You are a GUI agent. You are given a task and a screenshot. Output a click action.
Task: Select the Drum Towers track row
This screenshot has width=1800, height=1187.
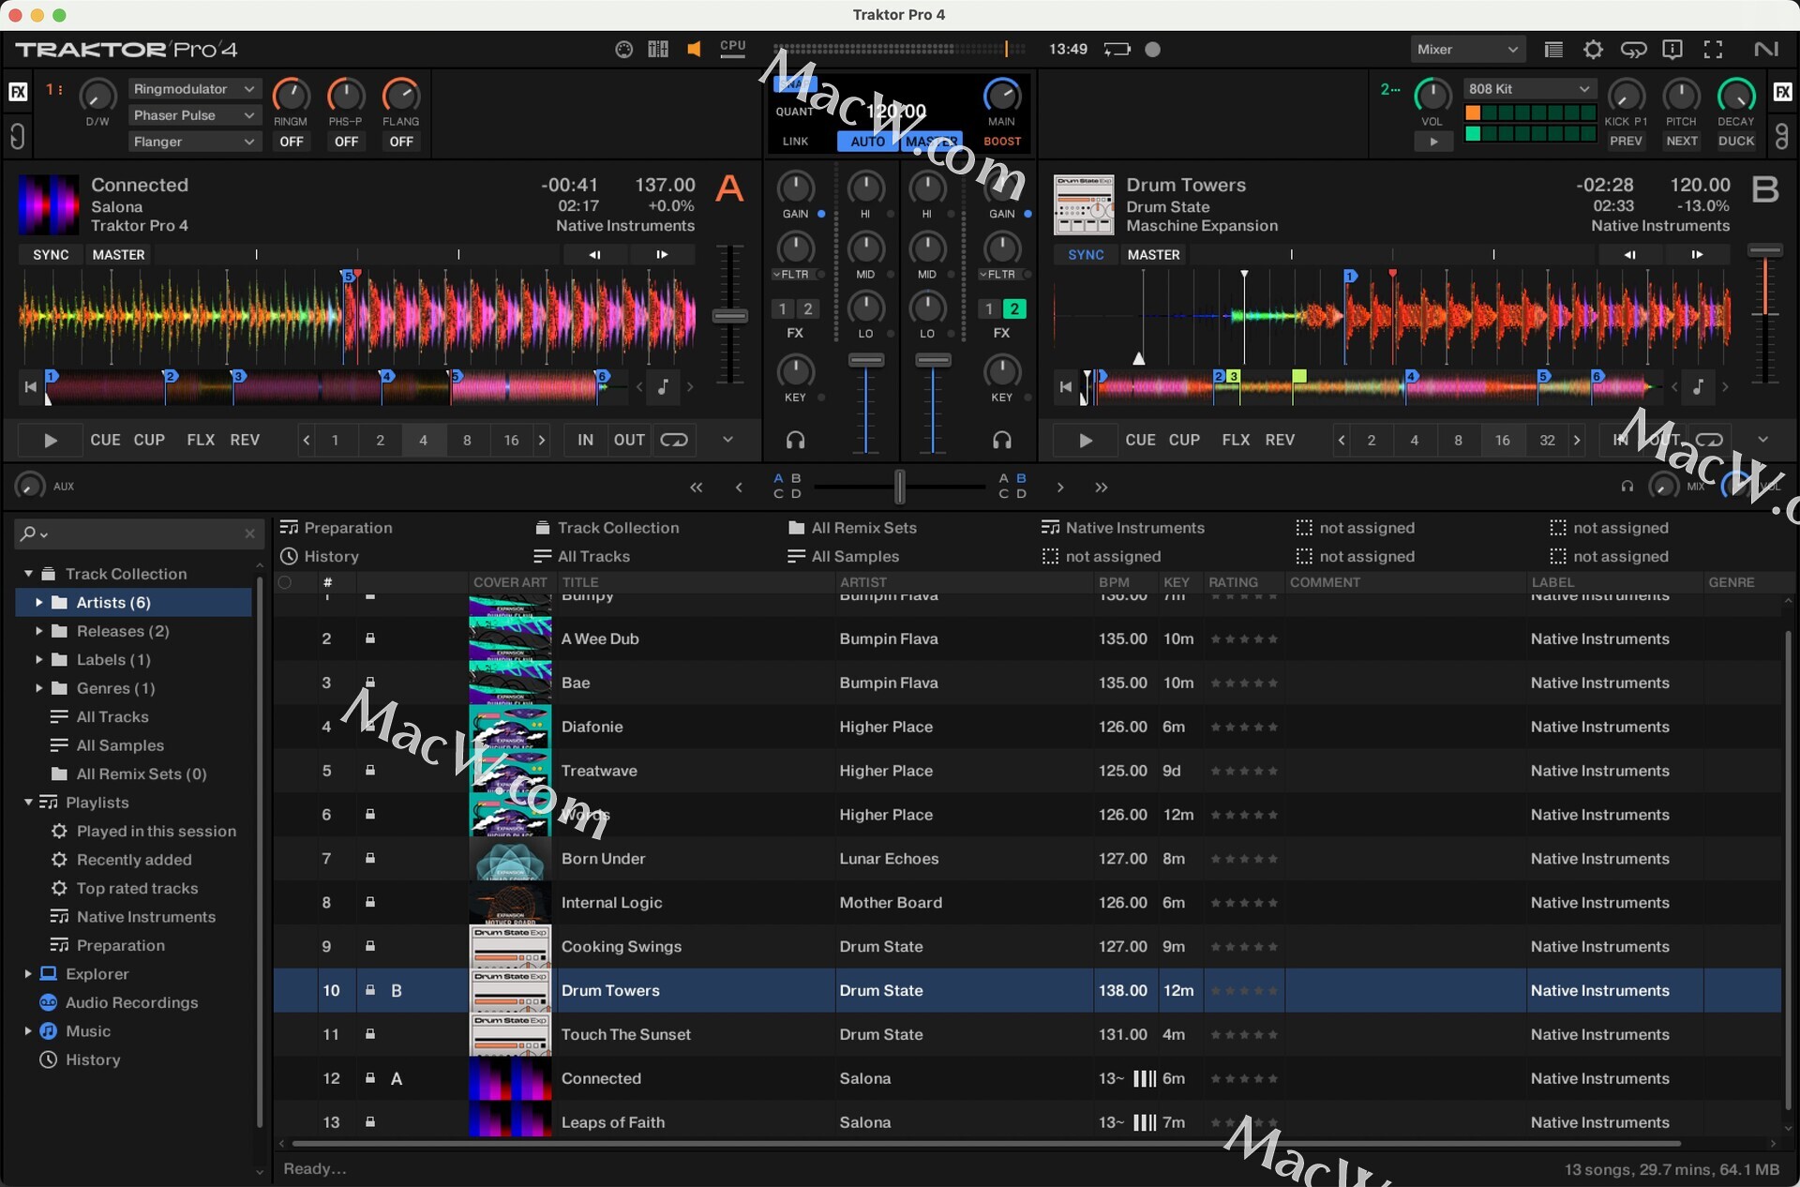[1027, 990]
